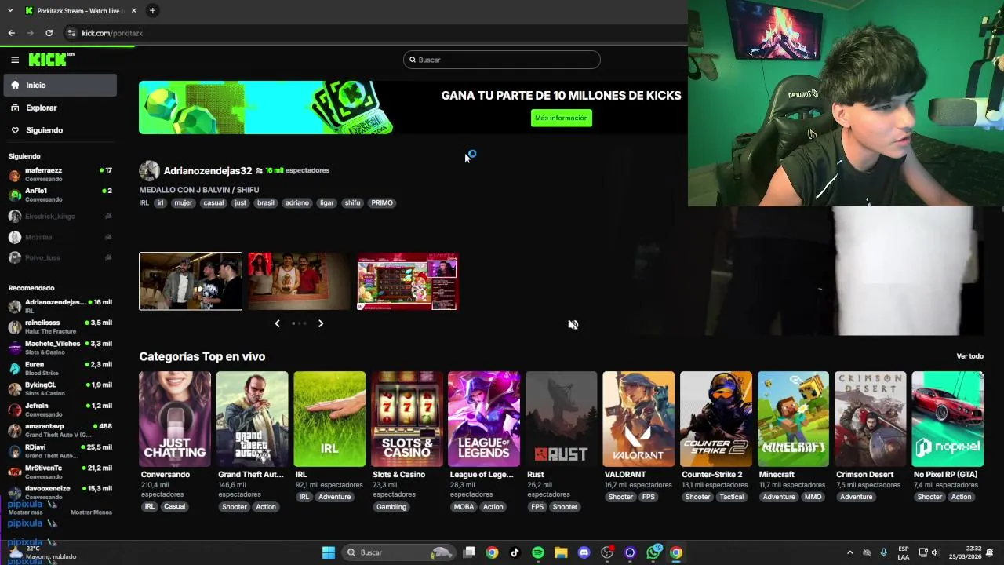Toggle microphone icon in system tray
Viewport: 1004px width, 565px height.
[x=883, y=552]
